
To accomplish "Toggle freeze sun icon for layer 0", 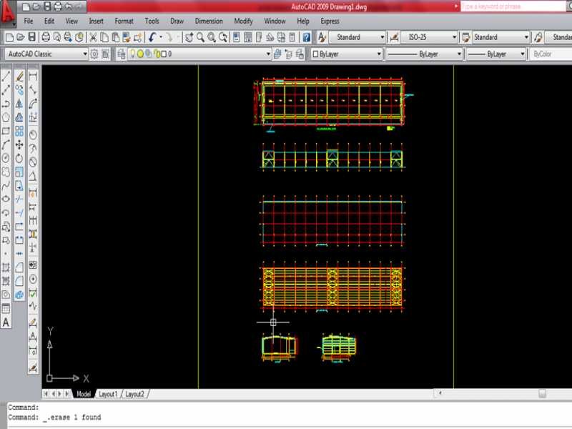I will coord(140,54).
